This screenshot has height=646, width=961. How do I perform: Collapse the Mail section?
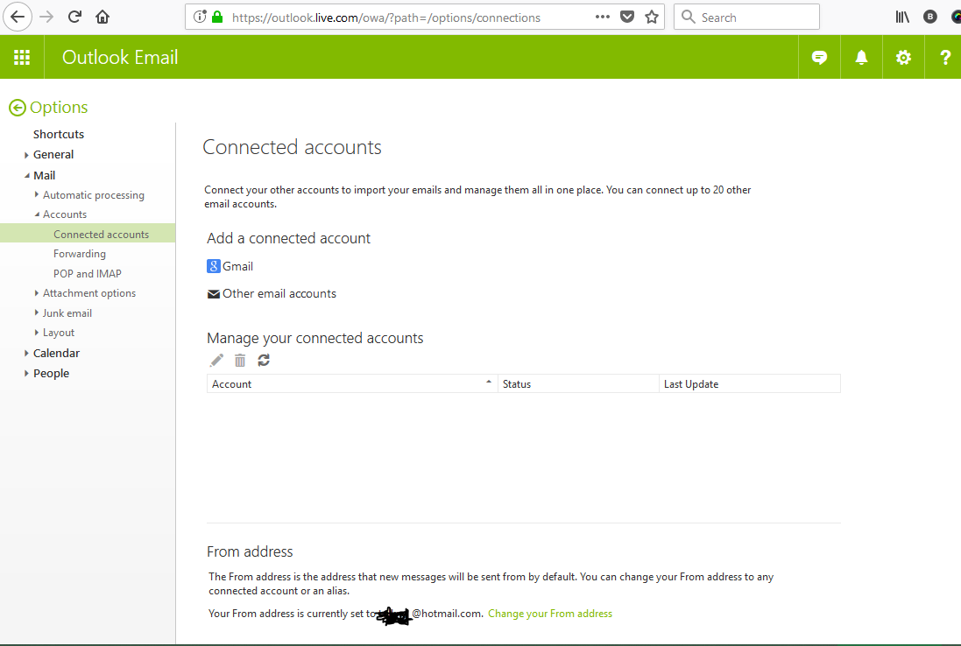pos(26,176)
